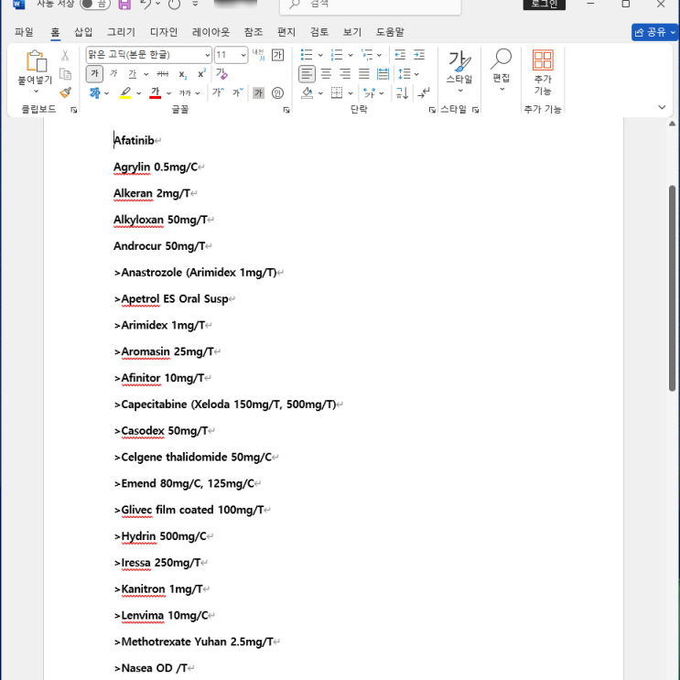This screenshot has width=680, height=680.
Task: Open the File tab
Action: tap(24, 32)
